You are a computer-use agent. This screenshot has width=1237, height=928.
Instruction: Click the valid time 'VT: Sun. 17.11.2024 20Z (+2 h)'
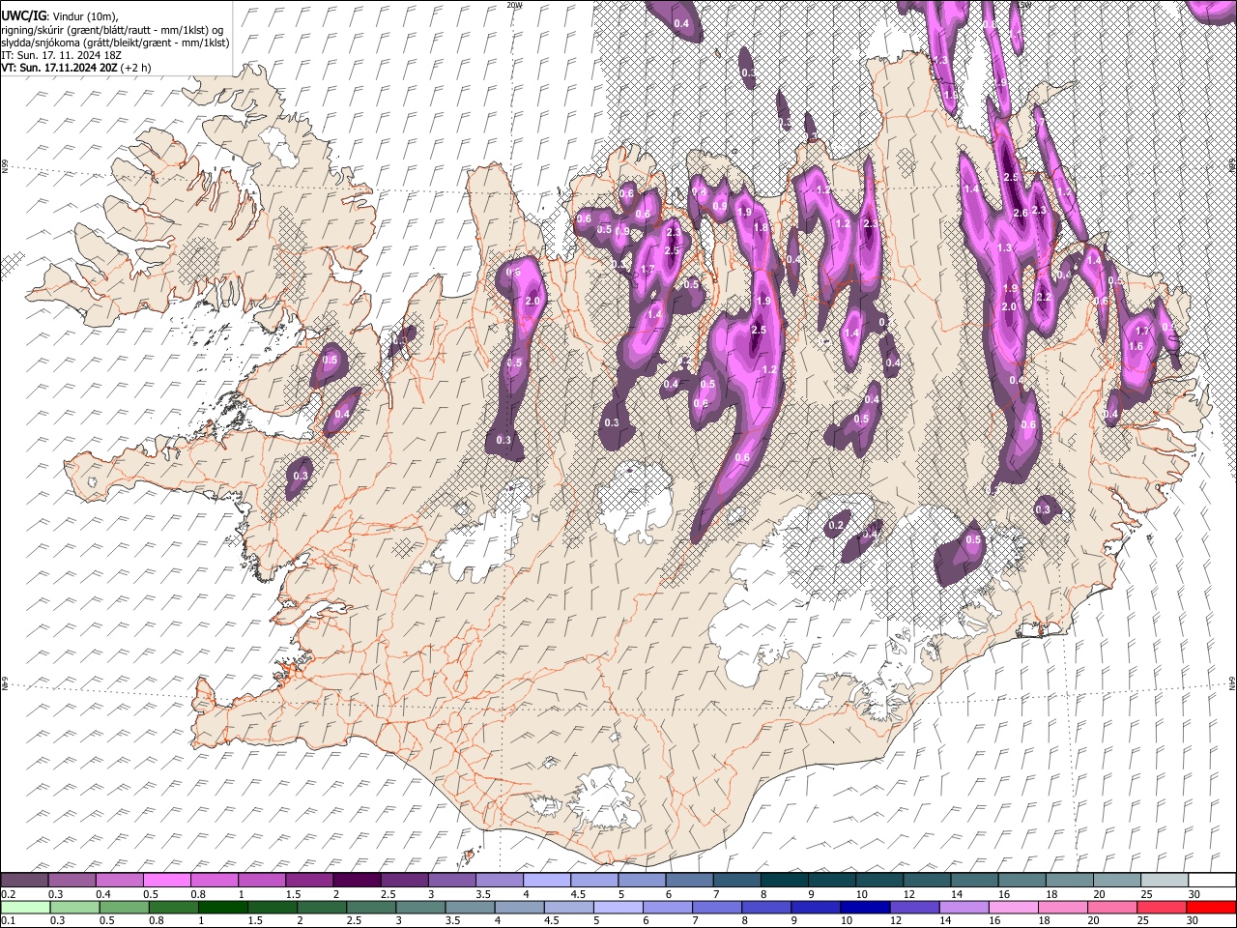tap(76, 68)
